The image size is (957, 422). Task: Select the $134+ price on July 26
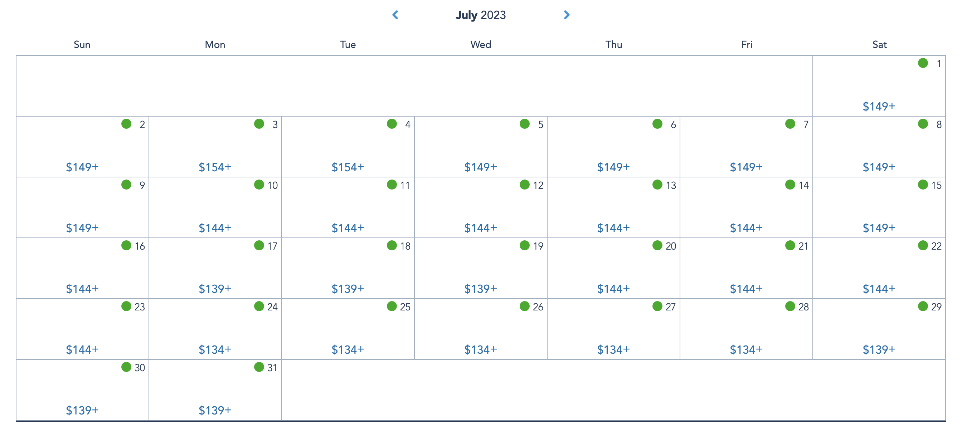point(480,350)
